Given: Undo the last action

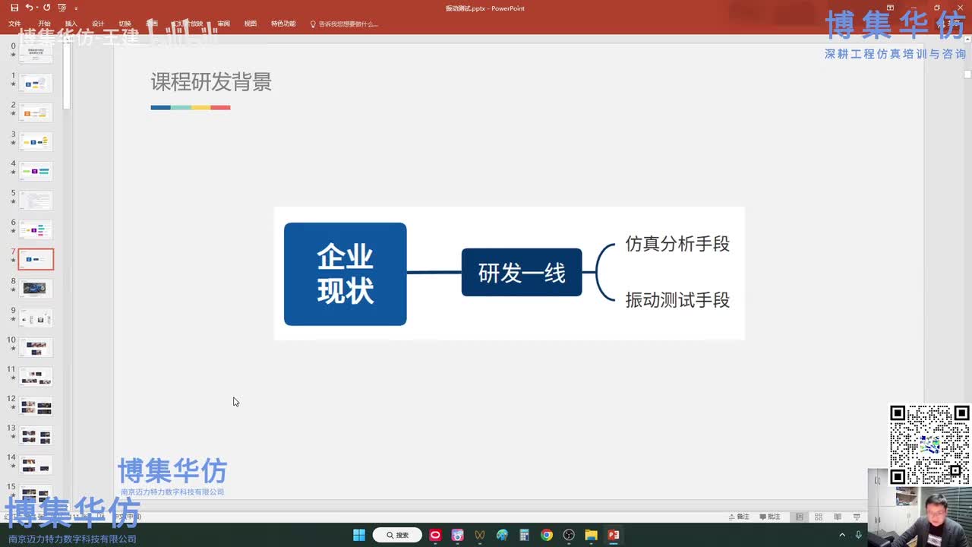Looking at the screenshot, I should pyautogui.click(x=29, y=8).
